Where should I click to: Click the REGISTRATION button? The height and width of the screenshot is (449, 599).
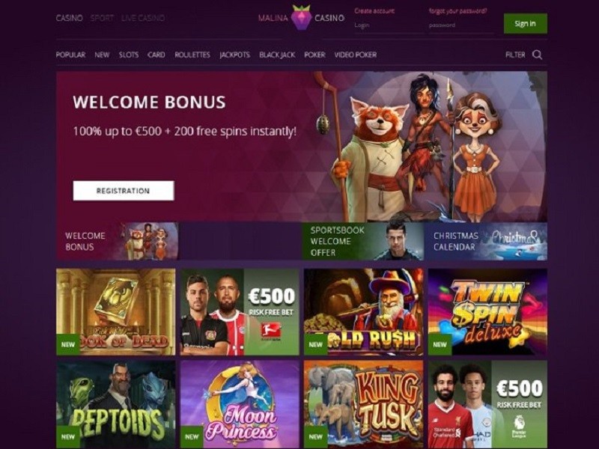(x=124, y=191)
